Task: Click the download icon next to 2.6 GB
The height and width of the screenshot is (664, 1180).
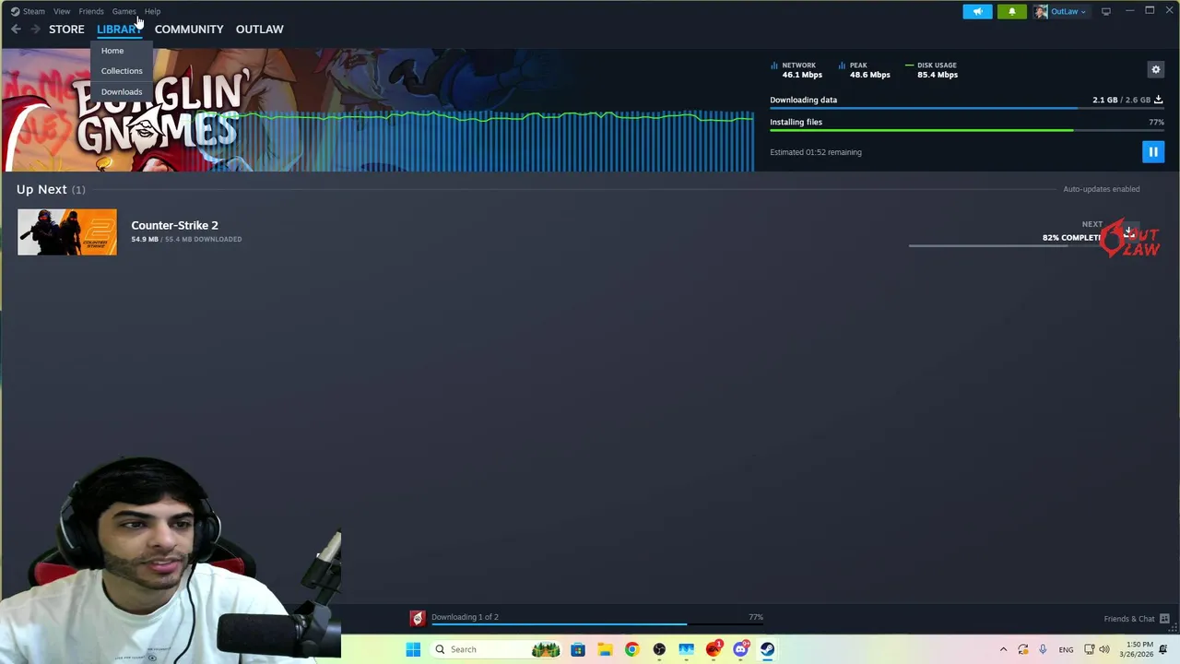Action: (1158, 100)
